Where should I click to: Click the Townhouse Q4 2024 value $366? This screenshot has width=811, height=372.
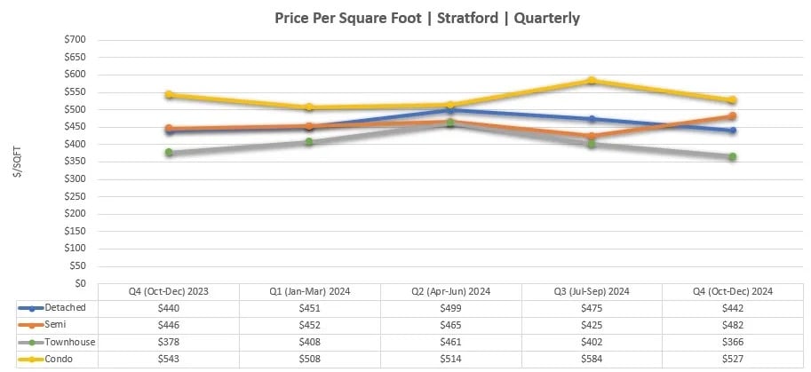tap(732, 342)
